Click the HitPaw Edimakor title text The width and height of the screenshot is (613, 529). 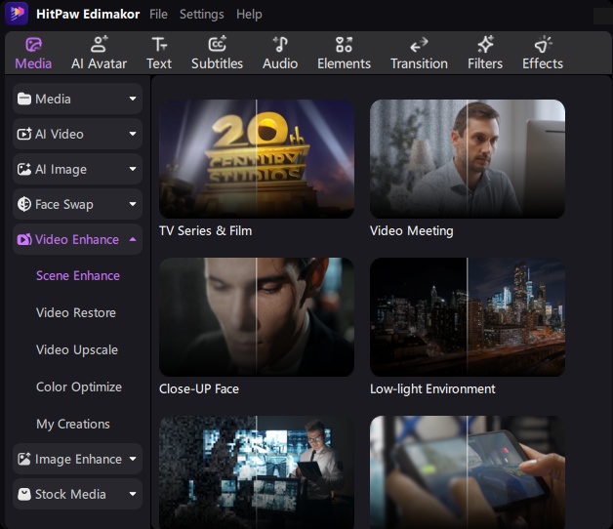pyautogui.click(x=88, y=14)
